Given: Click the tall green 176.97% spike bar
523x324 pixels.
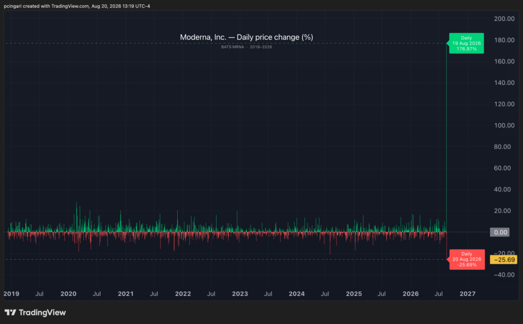Looking at the screenshot, I should (446, 137).
